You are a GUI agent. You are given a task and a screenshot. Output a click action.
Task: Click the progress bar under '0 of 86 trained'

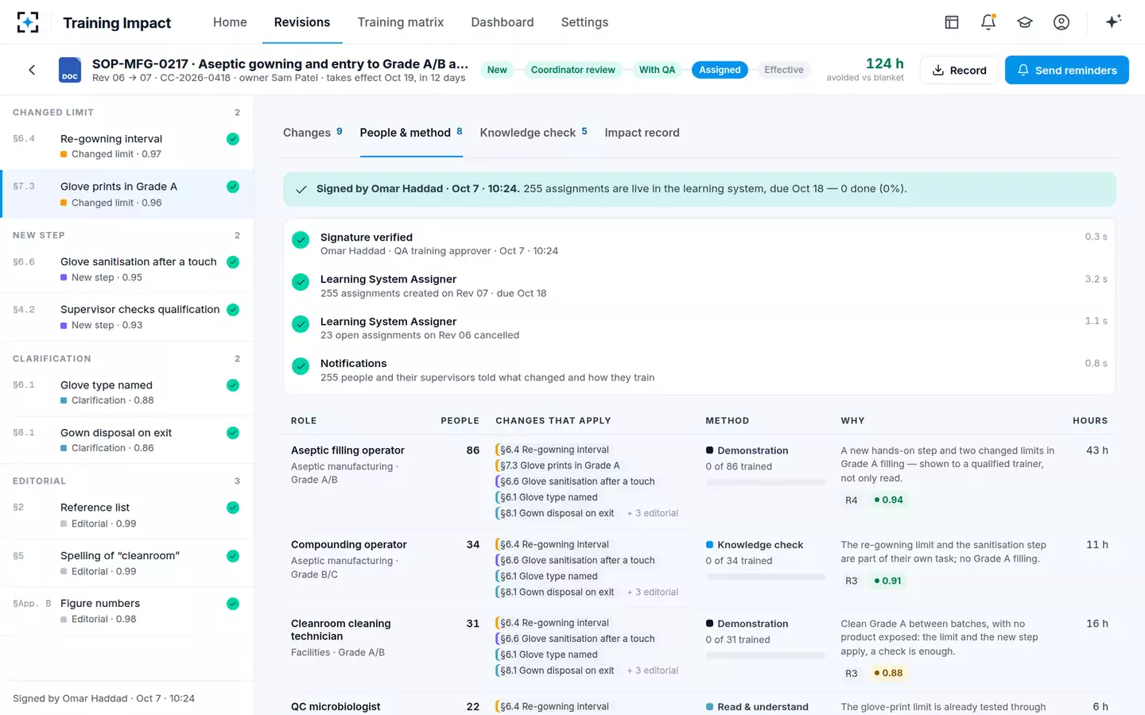pyautogui.click(x=765, y=482)
